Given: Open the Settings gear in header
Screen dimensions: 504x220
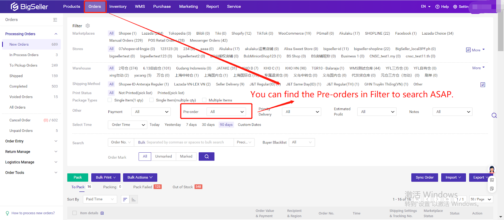Looking at the screenshot, I should click(x=455, y=7).
